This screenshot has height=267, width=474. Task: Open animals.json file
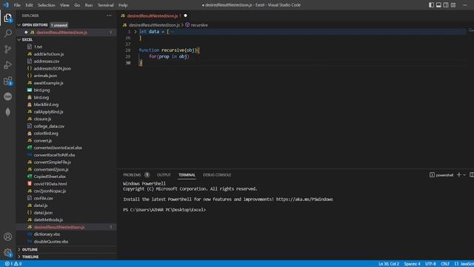45,76
